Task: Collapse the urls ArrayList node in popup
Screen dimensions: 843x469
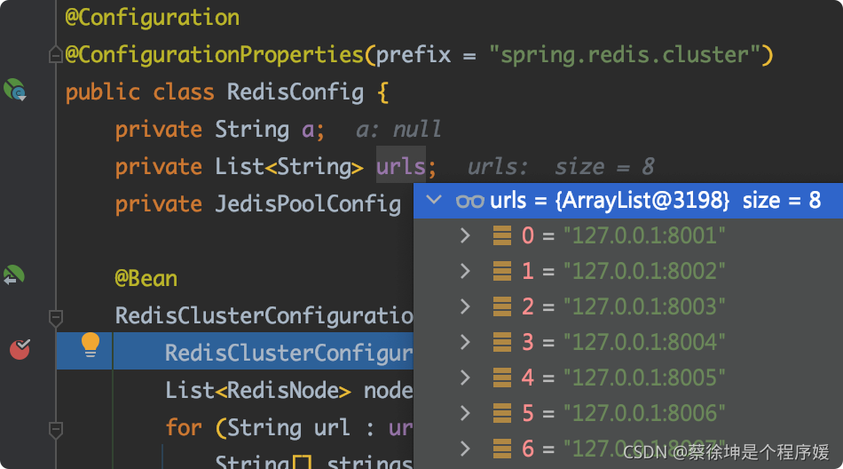Action: (434, 201)
